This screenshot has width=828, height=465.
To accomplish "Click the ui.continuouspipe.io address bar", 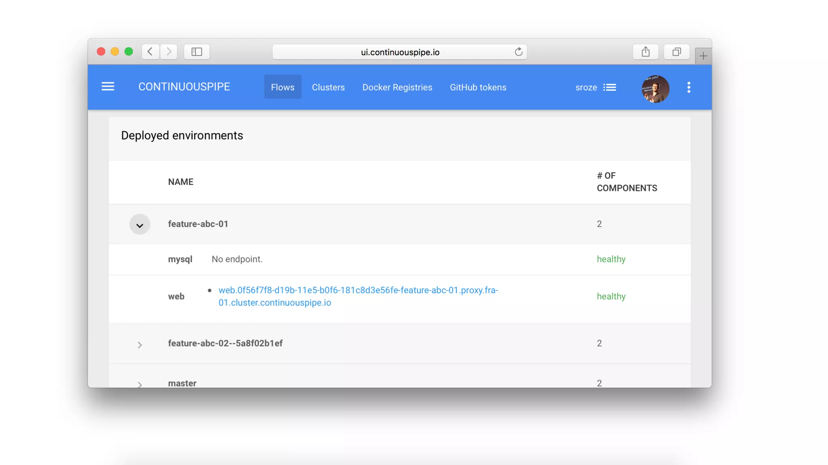I will 399,52.
